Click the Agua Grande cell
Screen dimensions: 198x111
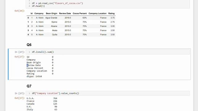point(51,18)
